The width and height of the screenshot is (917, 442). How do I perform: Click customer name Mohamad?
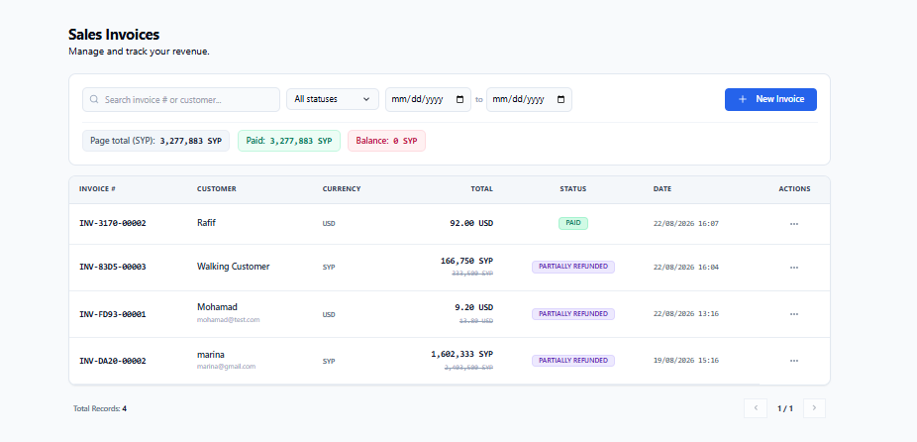(x=217, y=307)
